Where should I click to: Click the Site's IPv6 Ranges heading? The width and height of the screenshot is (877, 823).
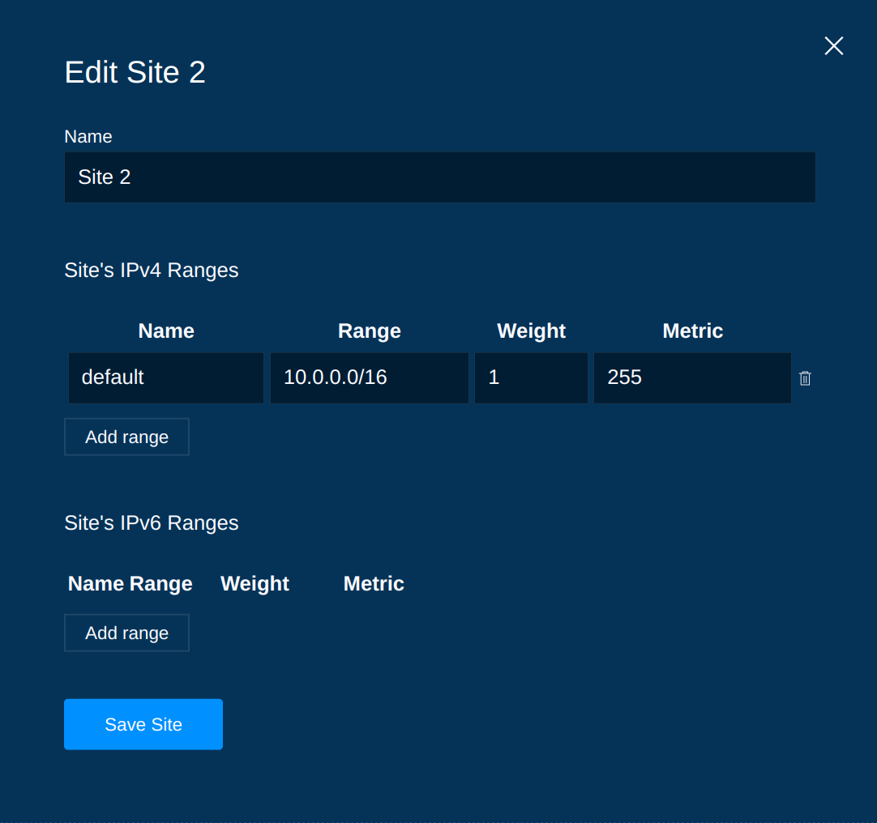pos(152,522)
